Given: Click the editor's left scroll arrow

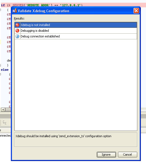Looking at the screenshot, I should [x=3, y=110].
